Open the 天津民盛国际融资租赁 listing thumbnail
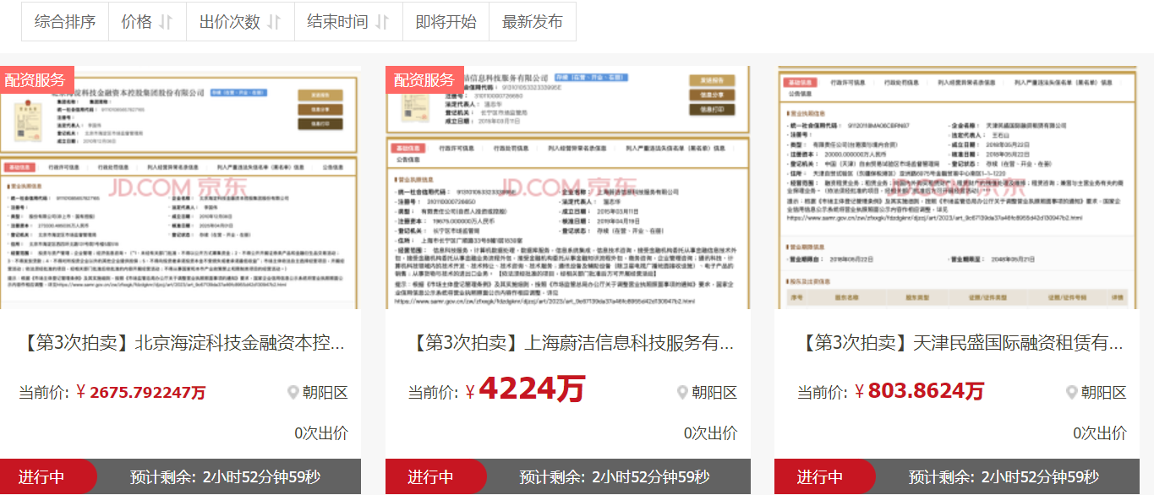This screenshot has width=1154, height=495. pyautogui.click(x=957, y=188)
